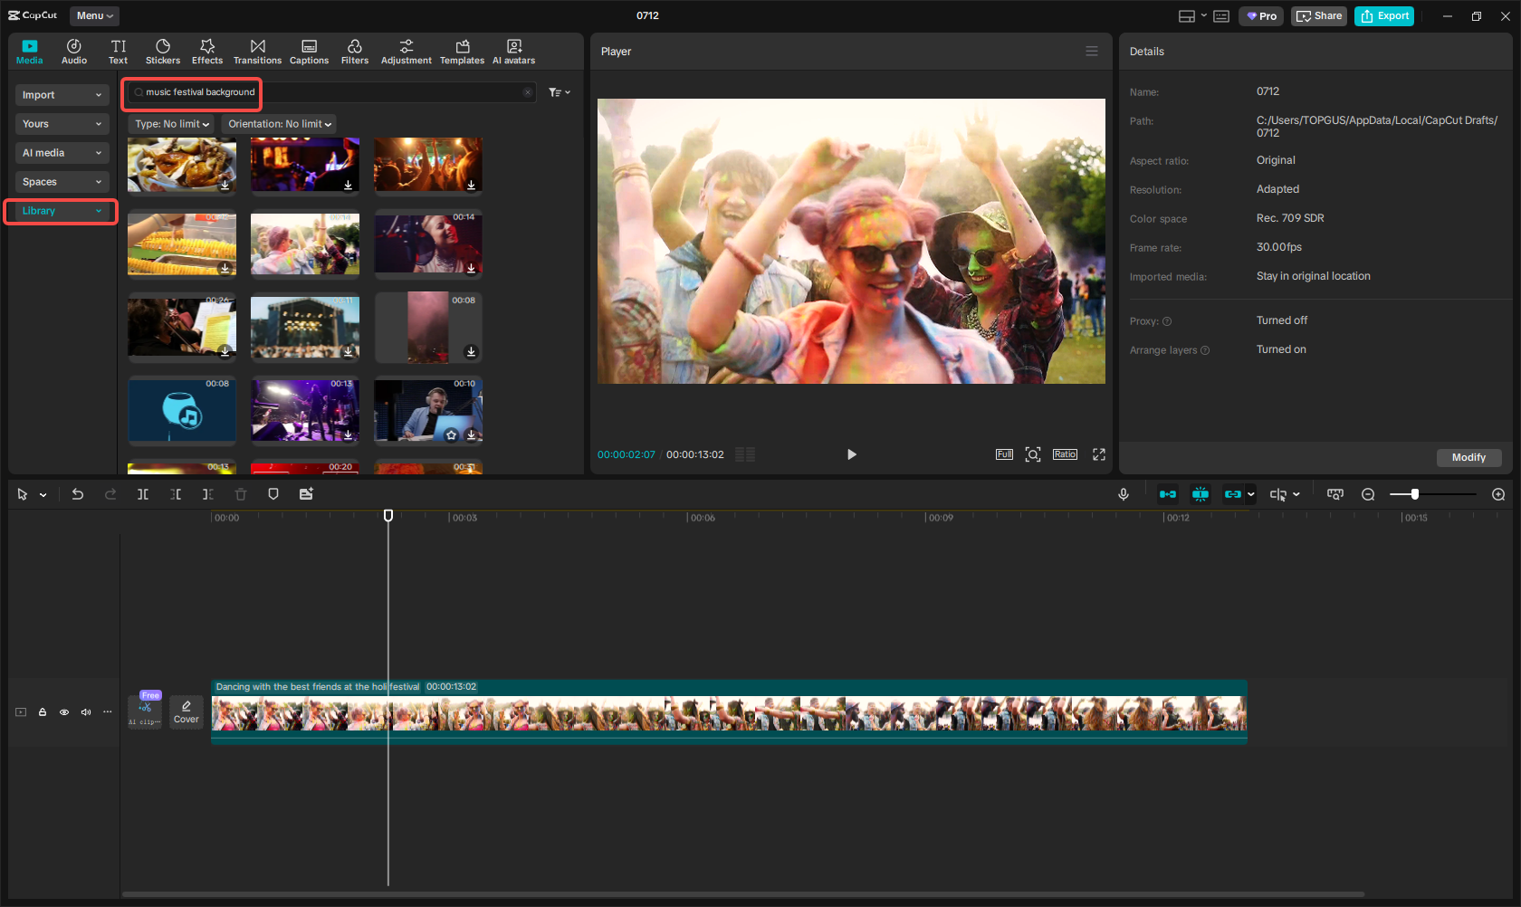
Task: Clear the music festival background search field
Action: click(528, 91)
